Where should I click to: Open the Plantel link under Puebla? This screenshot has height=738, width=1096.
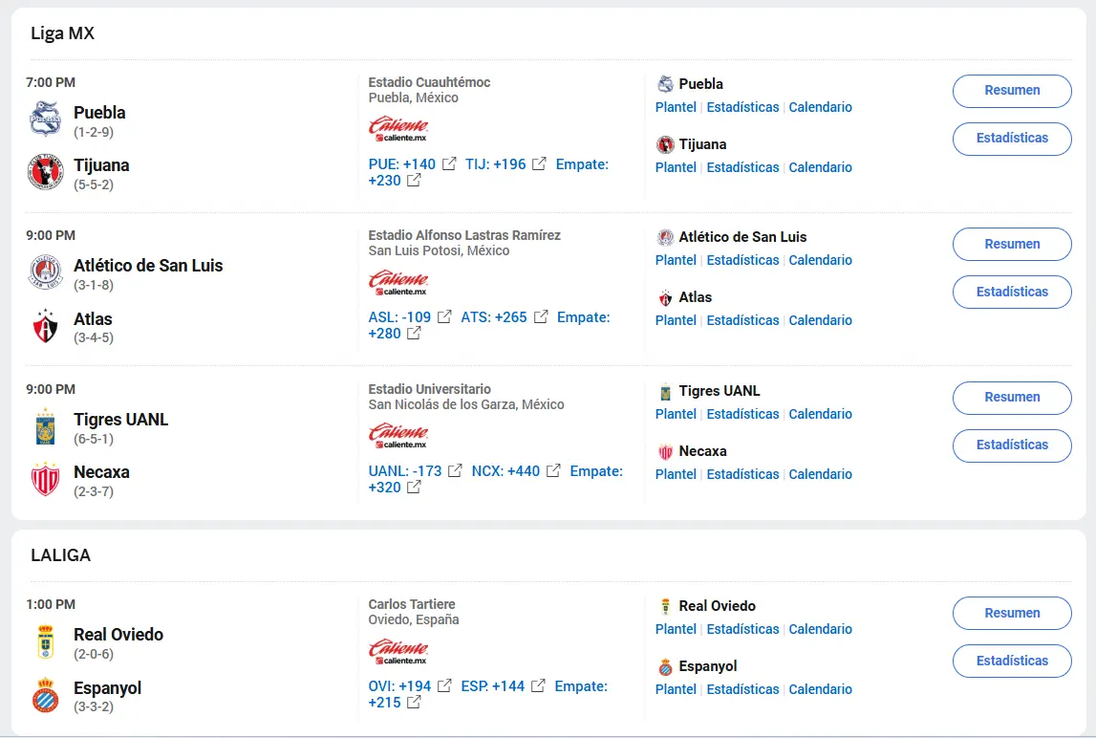click(676, 107)
